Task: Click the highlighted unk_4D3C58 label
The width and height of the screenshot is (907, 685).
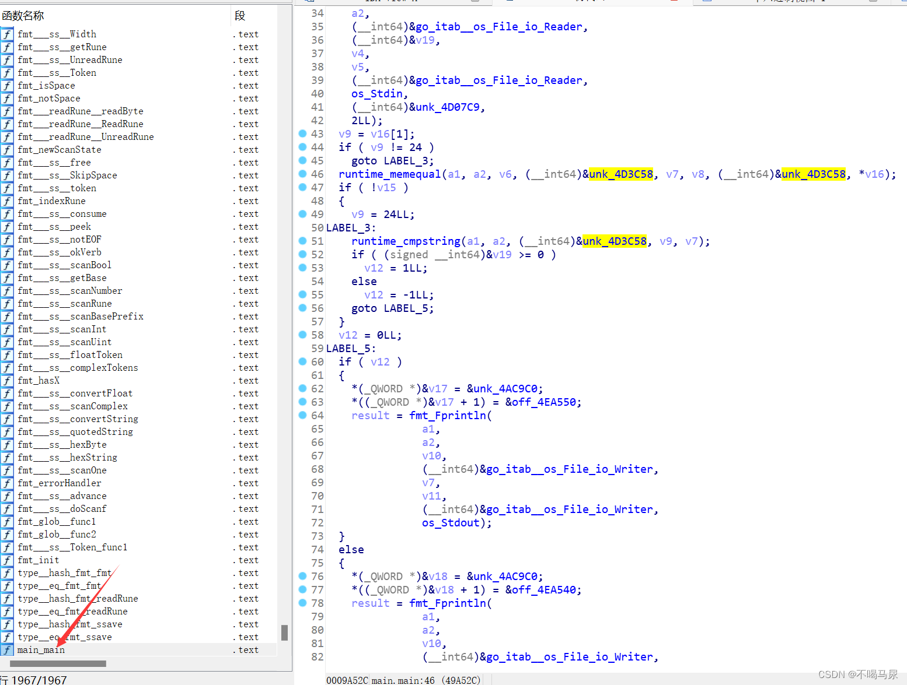Action: (x=620, y=174)
